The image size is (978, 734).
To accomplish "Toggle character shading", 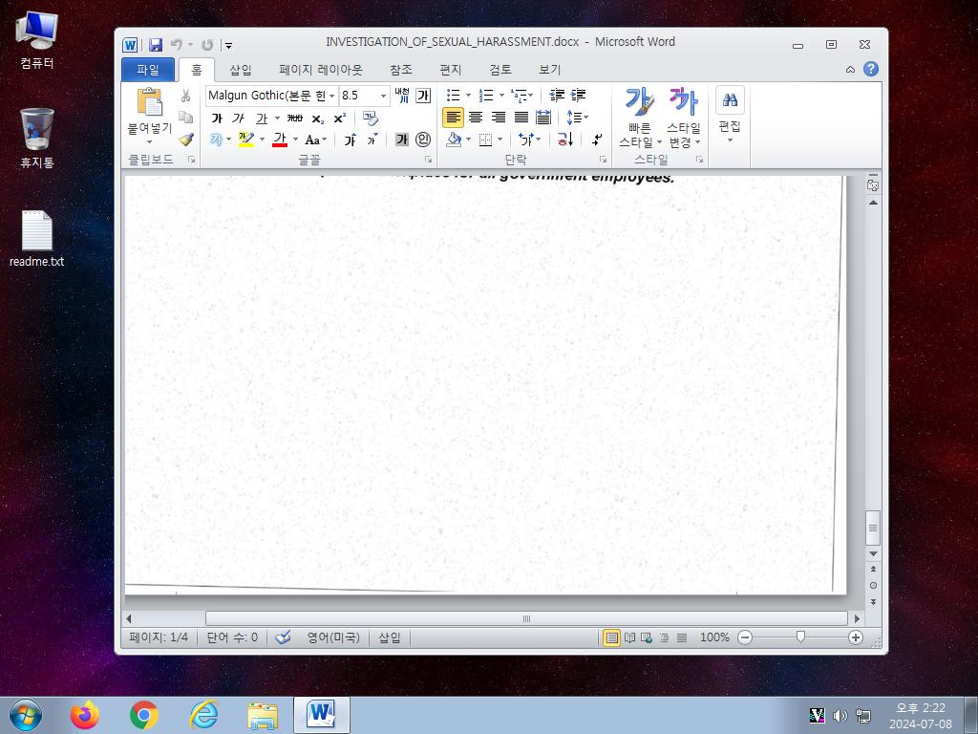I will point(402,140).
